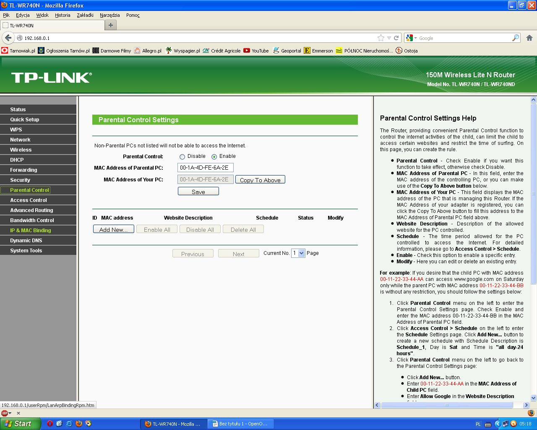This screenshot has height=430, width=537.
Task: Click the browser back arrow button
Action: click(8, 38)
